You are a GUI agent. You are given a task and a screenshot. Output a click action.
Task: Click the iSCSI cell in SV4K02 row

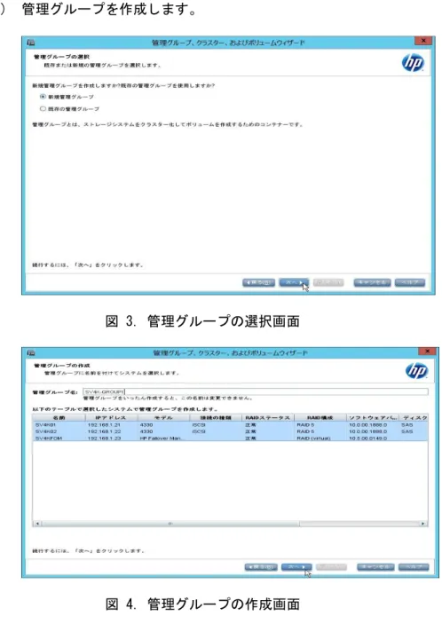pyautogui.click(x=199, y=431)
